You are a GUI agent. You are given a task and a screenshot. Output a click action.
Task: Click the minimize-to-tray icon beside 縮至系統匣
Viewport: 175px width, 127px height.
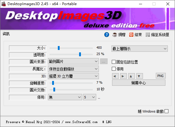click(x=148, y=35)
